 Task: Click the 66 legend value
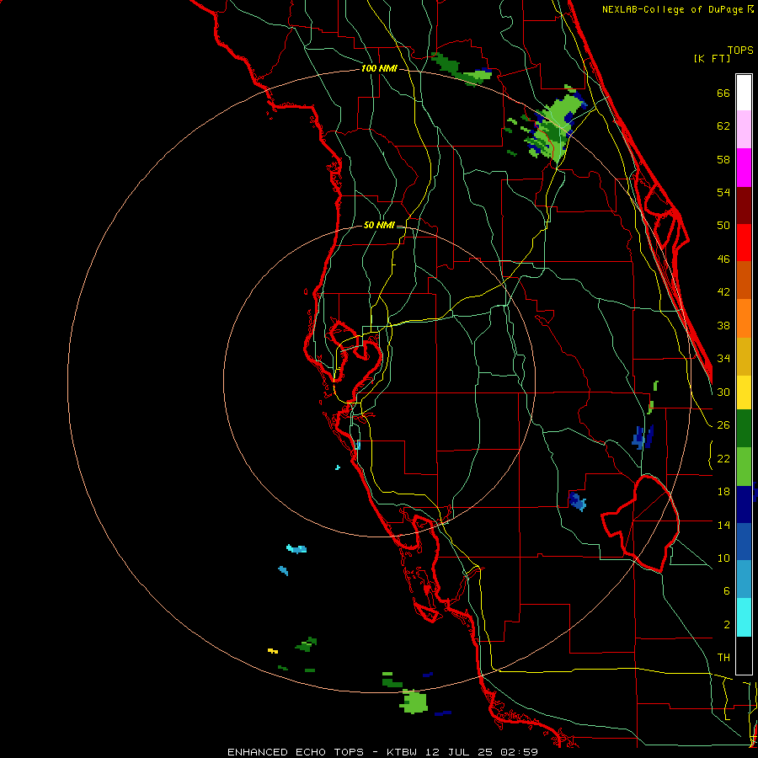coord(723,93)
